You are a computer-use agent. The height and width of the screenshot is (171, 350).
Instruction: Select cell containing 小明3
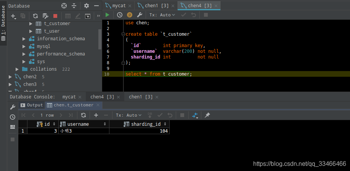[x=84, y=131]
